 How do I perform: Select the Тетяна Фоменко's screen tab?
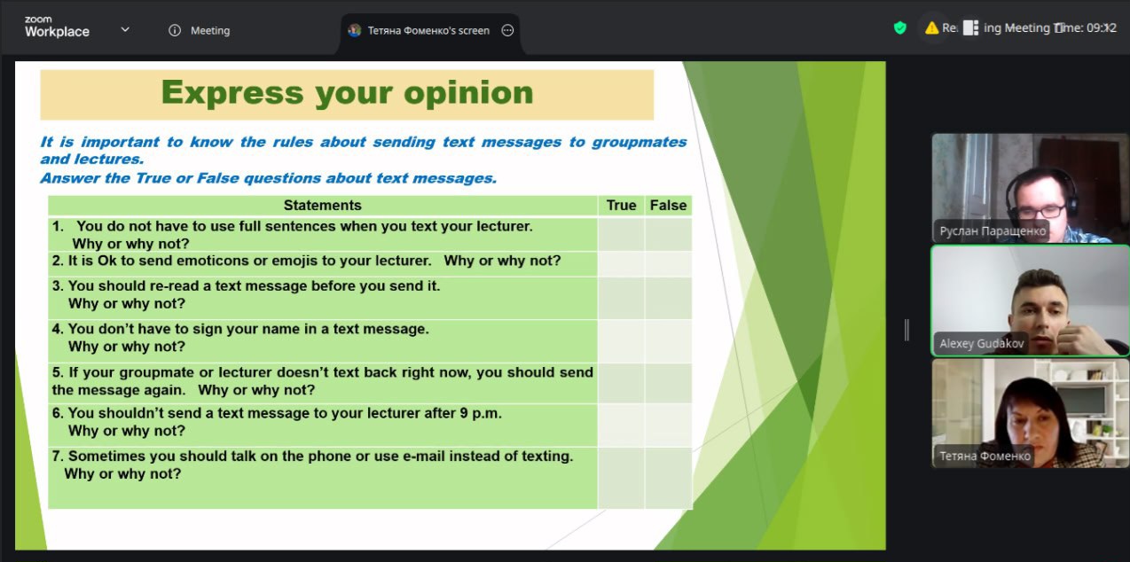point(428,30)
